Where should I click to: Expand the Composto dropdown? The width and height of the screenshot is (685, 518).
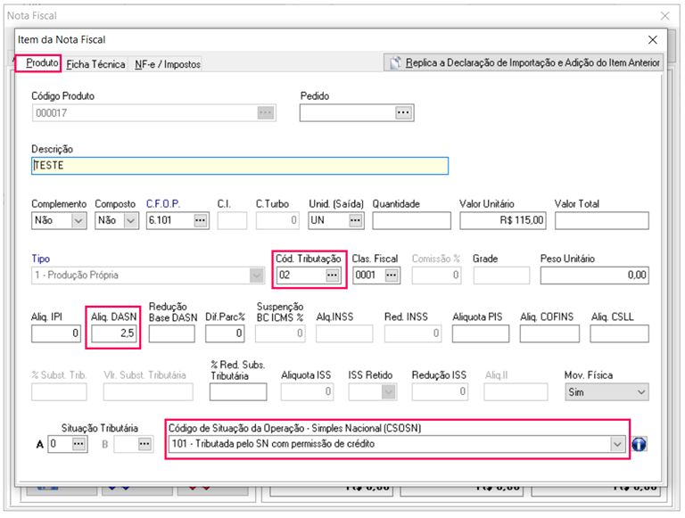click(x=131, y=220)
